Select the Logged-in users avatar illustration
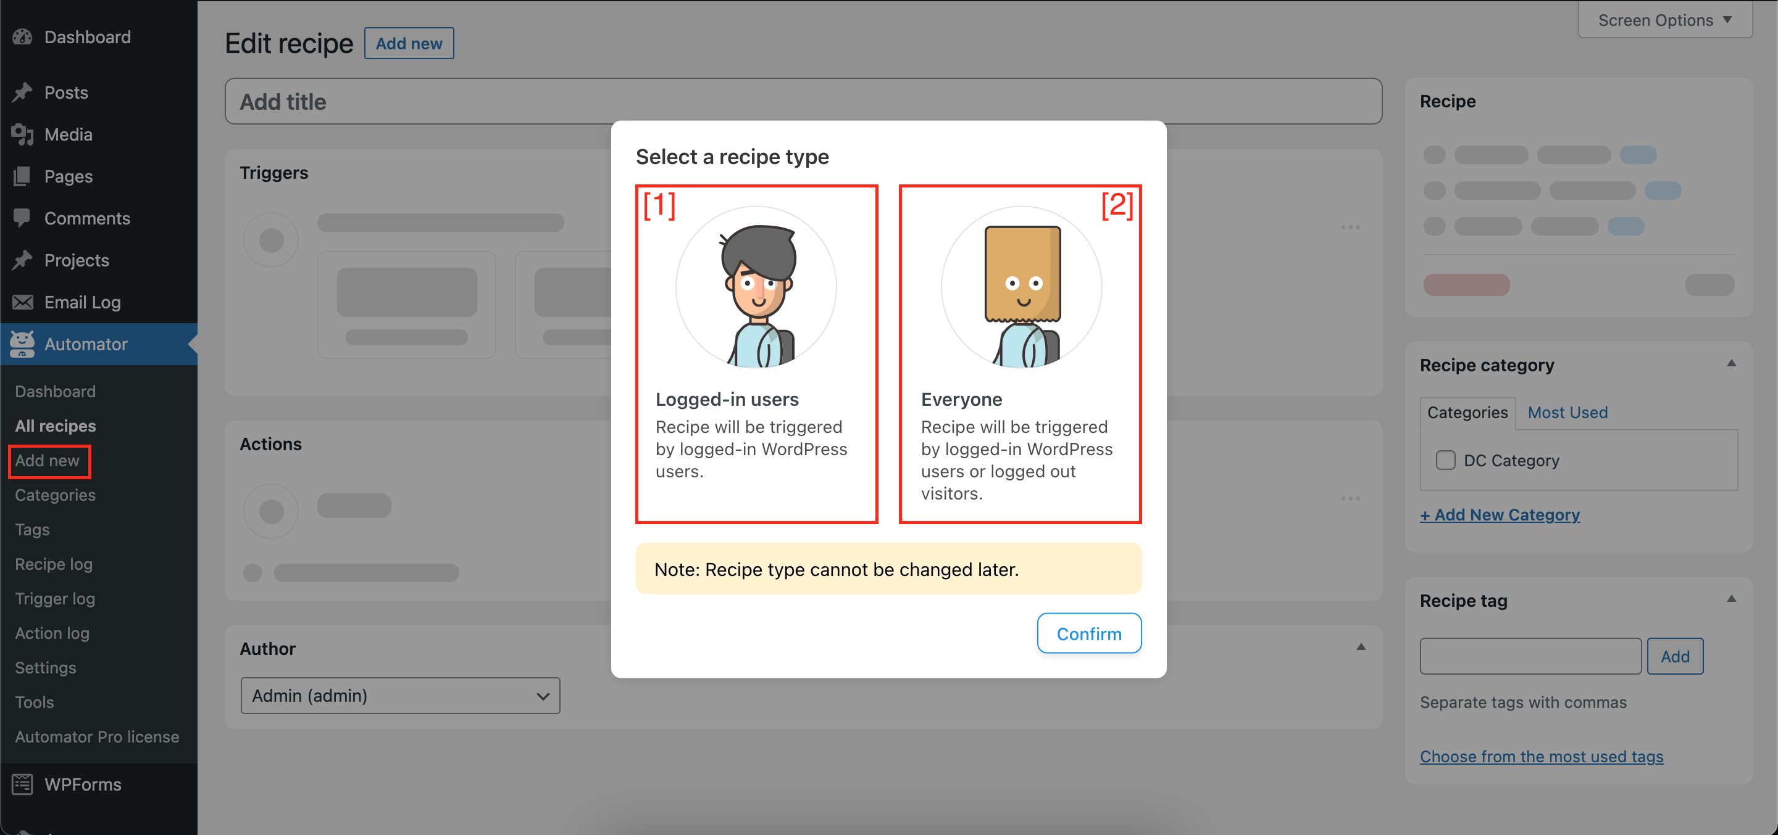This screenshot has height=835, width=1778. [756, 287]
